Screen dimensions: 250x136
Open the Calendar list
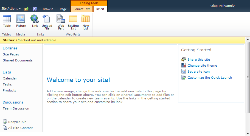(10, 78)
